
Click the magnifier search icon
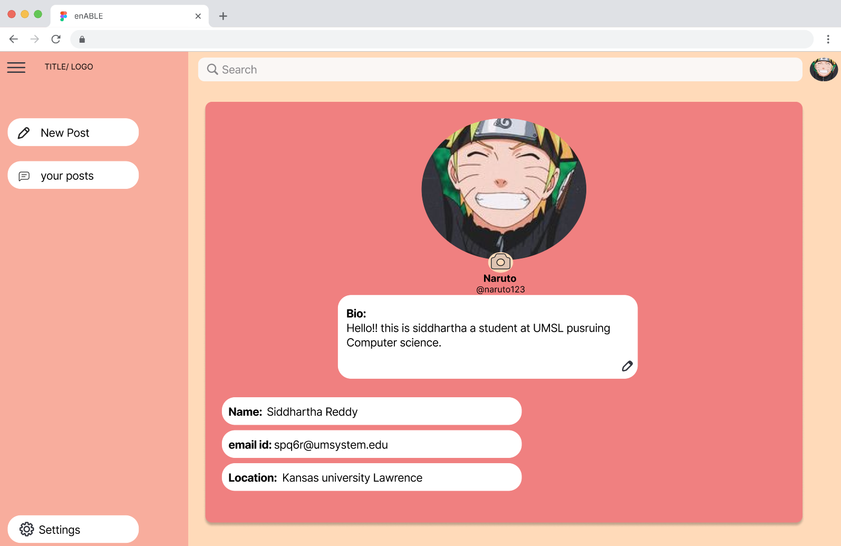pyautogui.click(x=212, y=70)
